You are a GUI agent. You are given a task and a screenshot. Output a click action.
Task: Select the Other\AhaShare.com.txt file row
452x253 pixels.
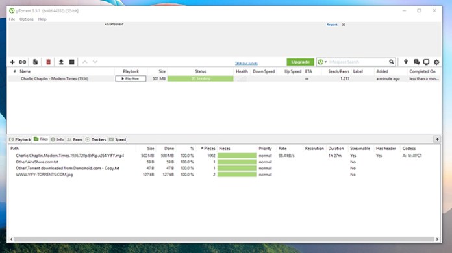pyautogui.click(x=223, y=162)
